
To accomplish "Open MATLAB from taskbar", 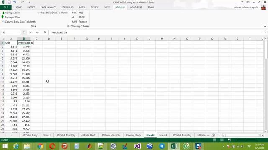I will [x=89, y=146].
